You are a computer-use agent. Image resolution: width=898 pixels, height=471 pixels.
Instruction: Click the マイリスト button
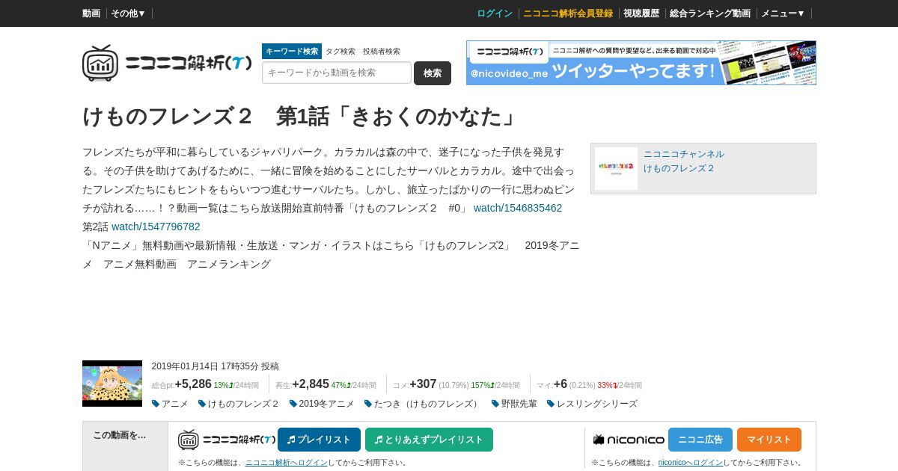(x=769, y=440)
